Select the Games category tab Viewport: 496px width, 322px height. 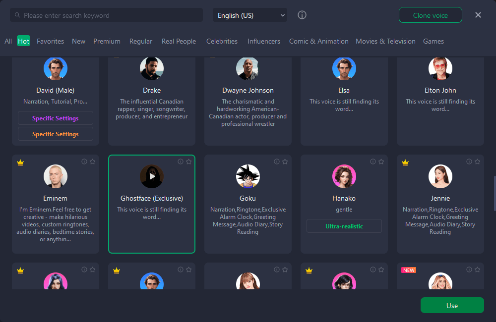(433, 41)
